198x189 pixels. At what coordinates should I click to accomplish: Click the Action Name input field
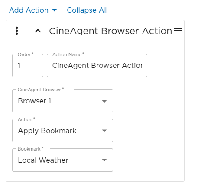(97, 65)
